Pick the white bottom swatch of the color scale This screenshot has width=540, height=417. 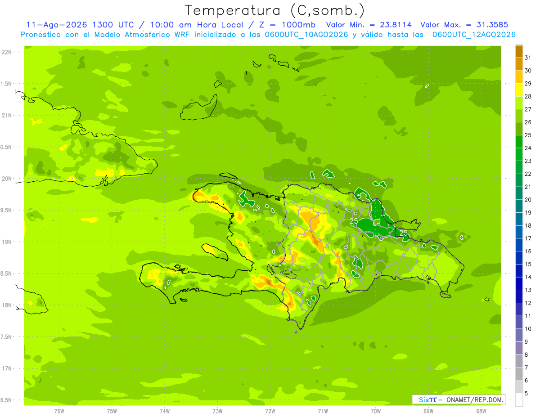(x=519, y=400)
